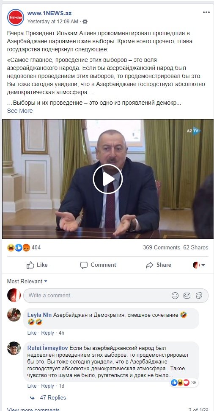Like Leyla Nln's comment

32,333
